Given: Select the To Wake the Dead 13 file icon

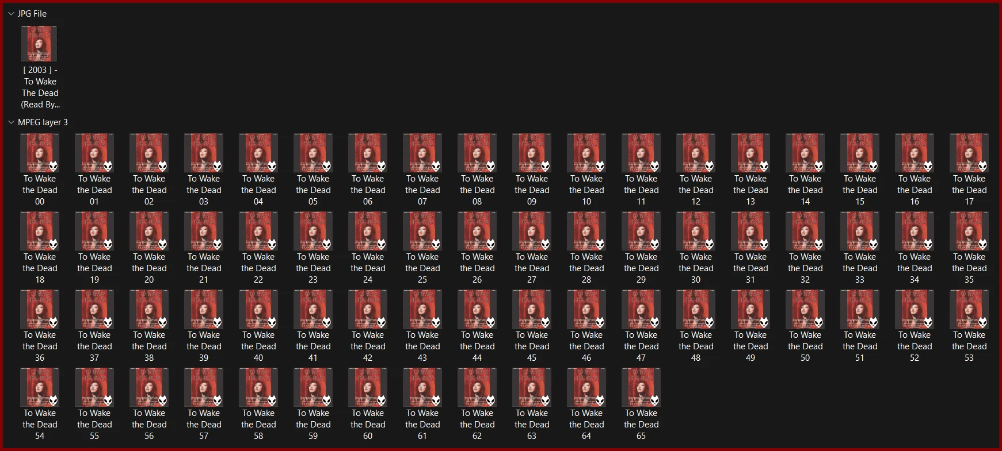Looking at the screenshot, I should [750, 153].
